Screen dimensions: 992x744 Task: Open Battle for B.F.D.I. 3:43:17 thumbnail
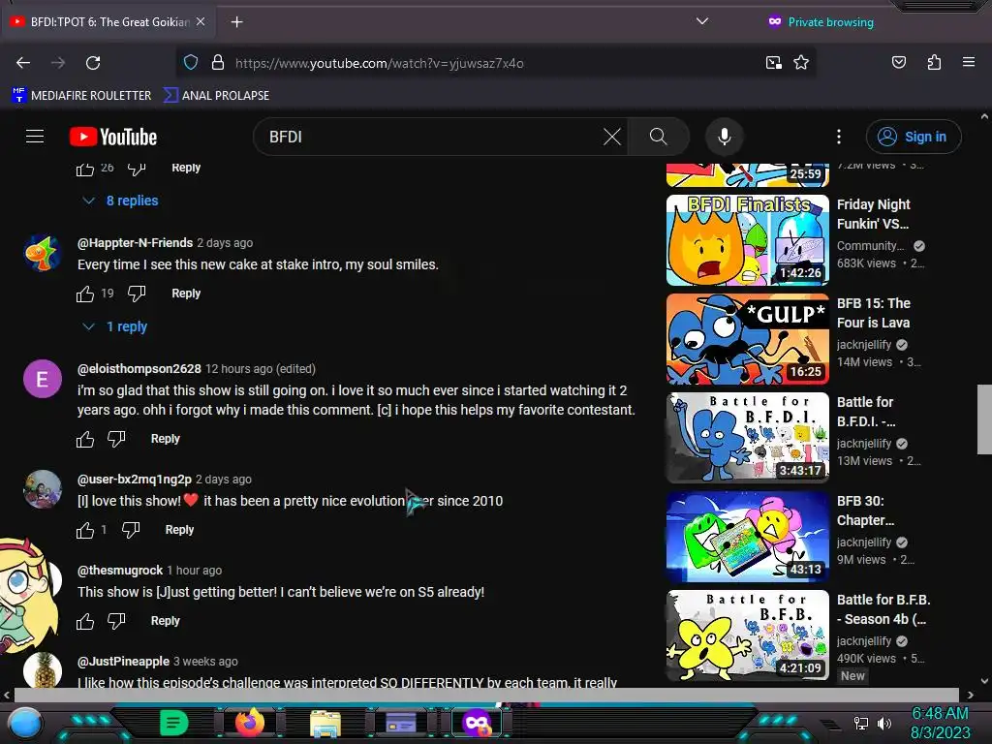[748, 438]
